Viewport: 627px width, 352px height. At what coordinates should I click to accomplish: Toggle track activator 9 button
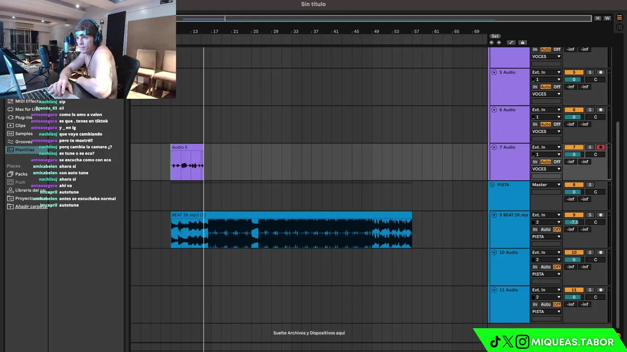click(x=574, y=215)
